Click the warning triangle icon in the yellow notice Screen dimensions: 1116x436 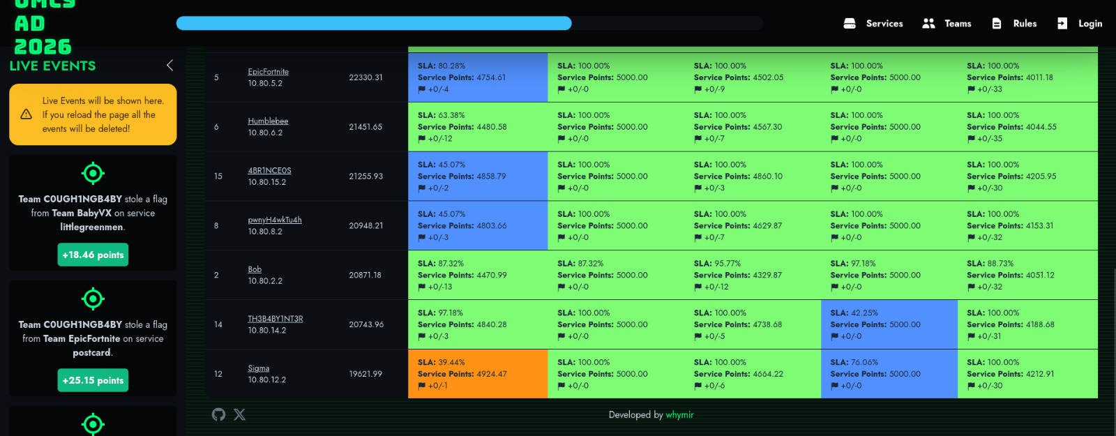click(x=27, y=114)
